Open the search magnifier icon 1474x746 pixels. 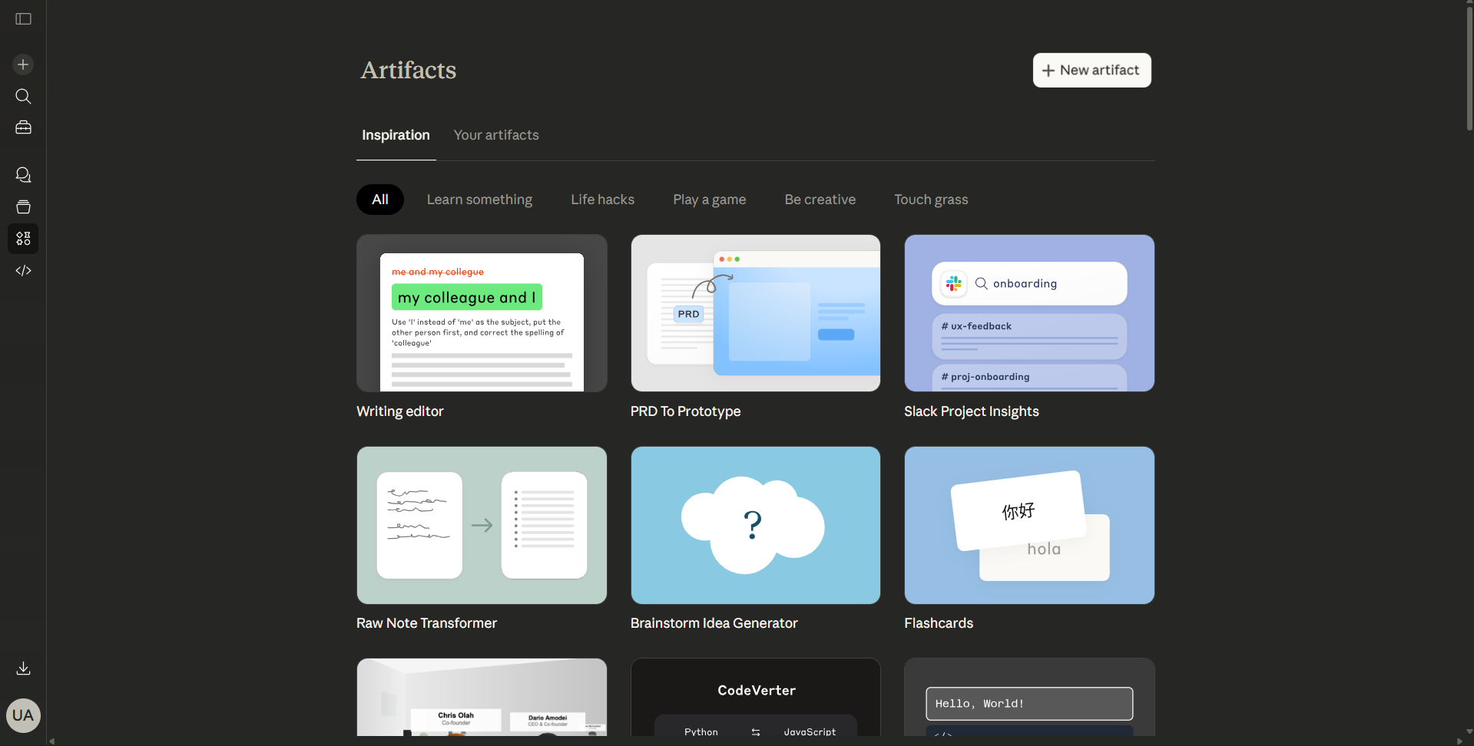[23, 96]
